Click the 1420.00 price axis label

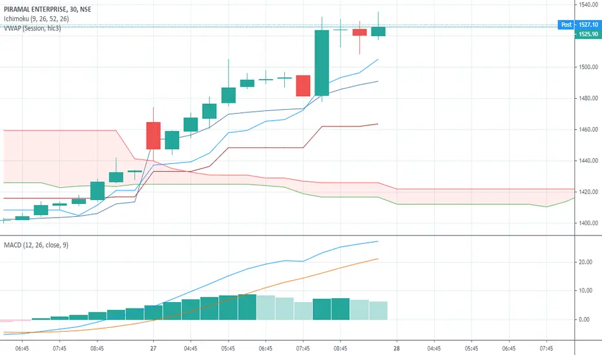pyautogui.click(x=588, y=192)
